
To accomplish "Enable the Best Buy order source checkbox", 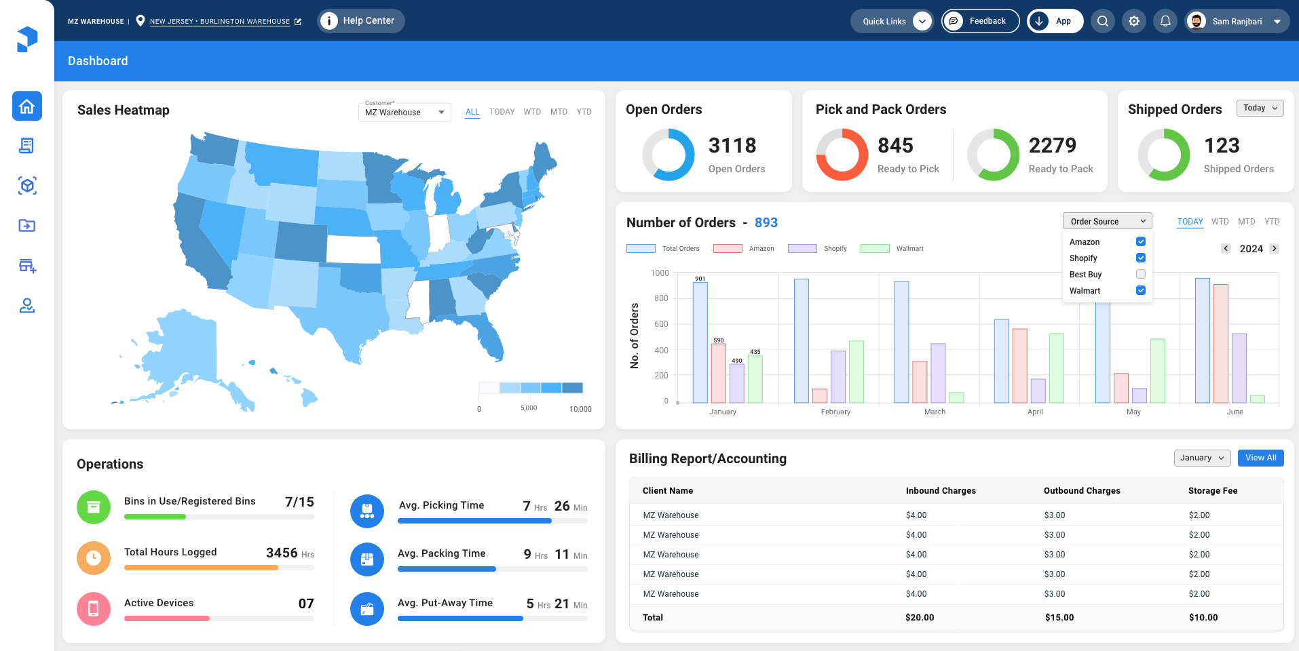I will coord(1141,274).
